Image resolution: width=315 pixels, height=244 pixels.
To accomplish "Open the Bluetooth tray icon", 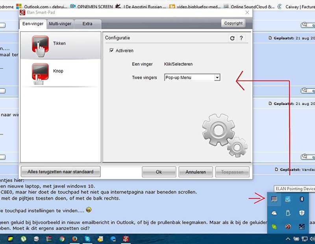I will coord(302,199).
